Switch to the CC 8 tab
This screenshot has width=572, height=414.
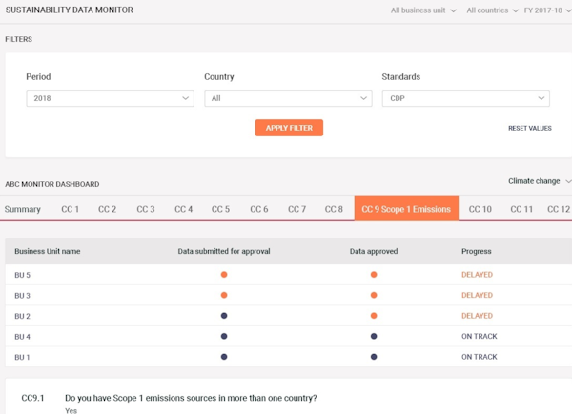pyautogui.click(x=334, y=209)
